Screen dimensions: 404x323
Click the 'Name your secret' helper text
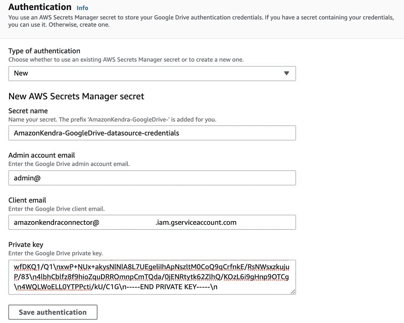point(112,119)
